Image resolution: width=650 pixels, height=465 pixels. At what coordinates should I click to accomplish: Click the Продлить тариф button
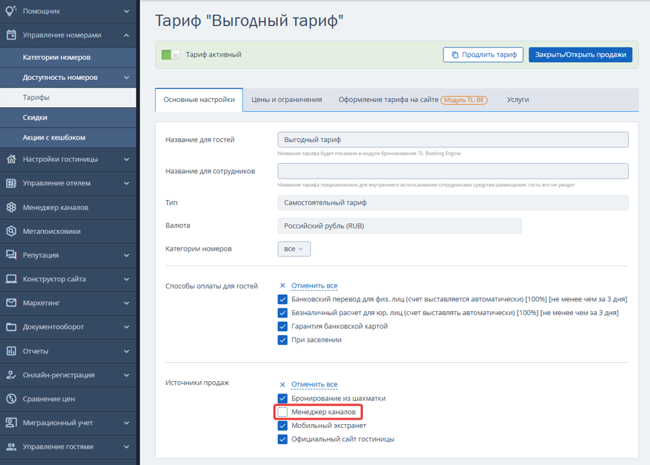[x=483, y=55]
